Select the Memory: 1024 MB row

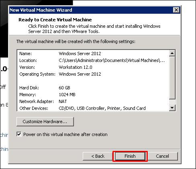point(93,95)
